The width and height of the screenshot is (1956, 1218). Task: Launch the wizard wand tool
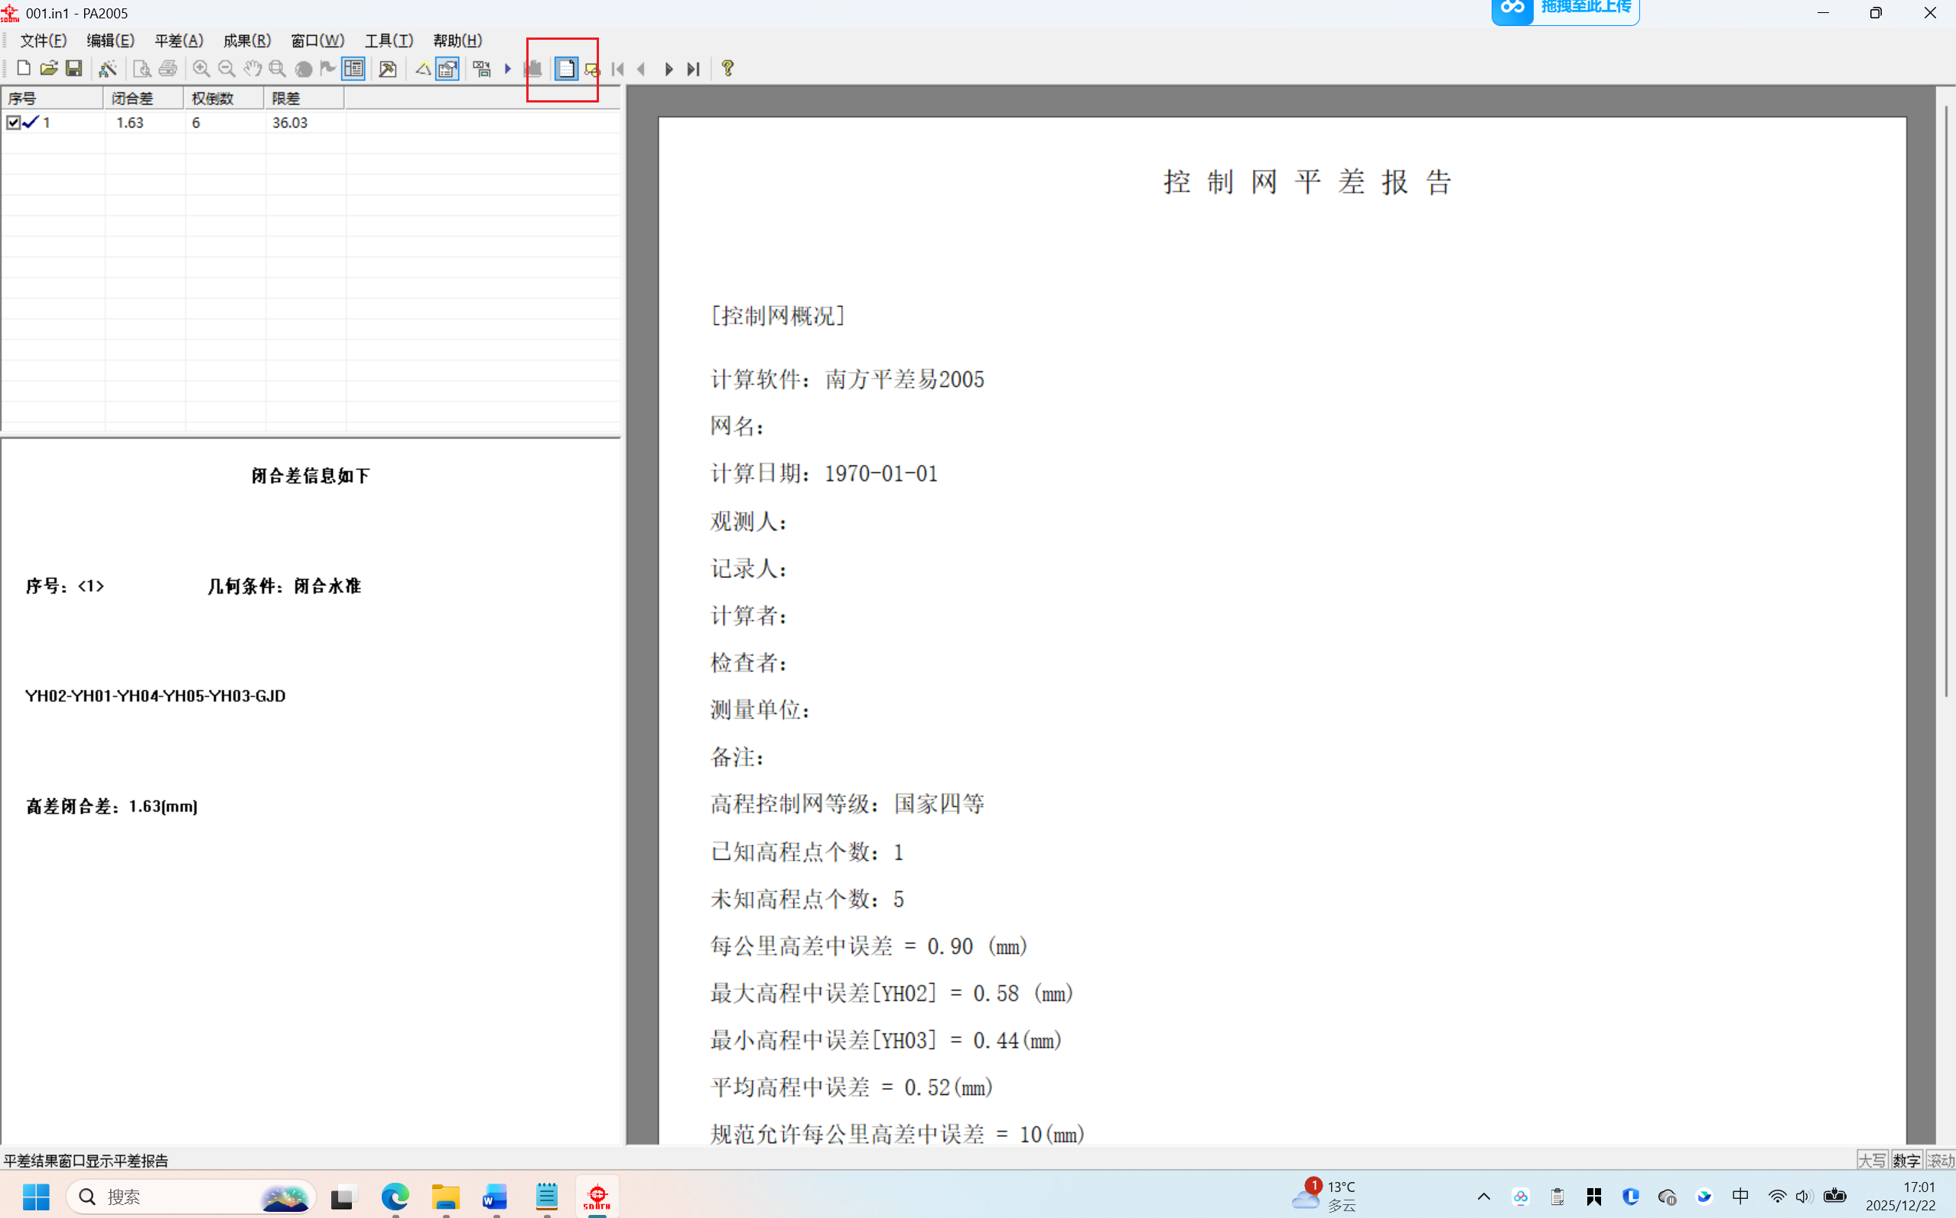pyautogui.click(x=107, y=68)
